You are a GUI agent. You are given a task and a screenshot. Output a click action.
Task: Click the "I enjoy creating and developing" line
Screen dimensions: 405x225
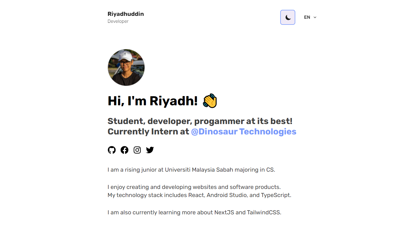(194, 187)
